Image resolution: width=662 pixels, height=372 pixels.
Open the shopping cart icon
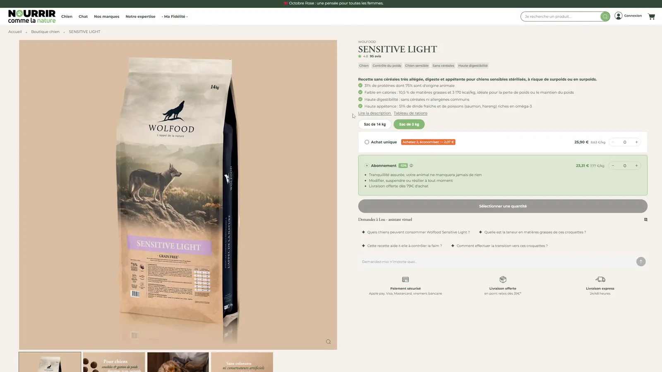pos(651,17)
